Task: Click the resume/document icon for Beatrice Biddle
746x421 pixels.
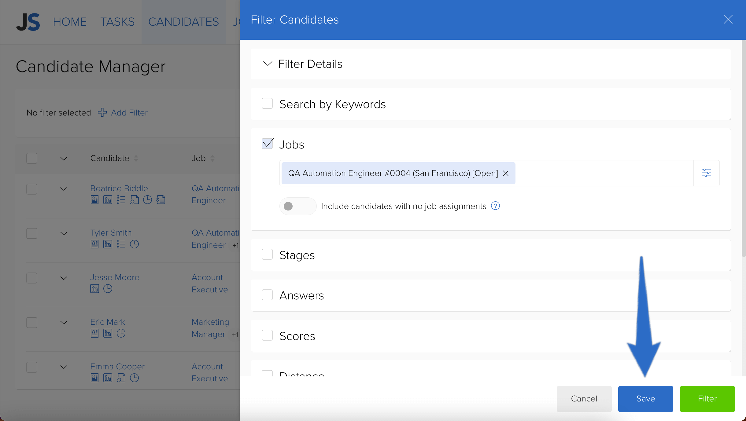Action: coord(95,199)
